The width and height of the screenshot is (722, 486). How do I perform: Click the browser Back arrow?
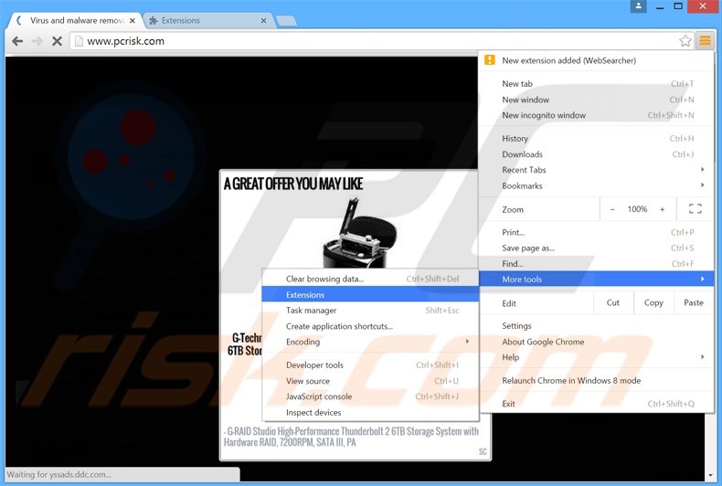[17, 41]
